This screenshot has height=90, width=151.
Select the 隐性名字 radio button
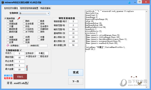click(x=39, y=56)
